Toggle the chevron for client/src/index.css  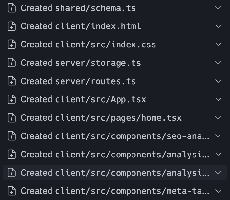[218, 45]
